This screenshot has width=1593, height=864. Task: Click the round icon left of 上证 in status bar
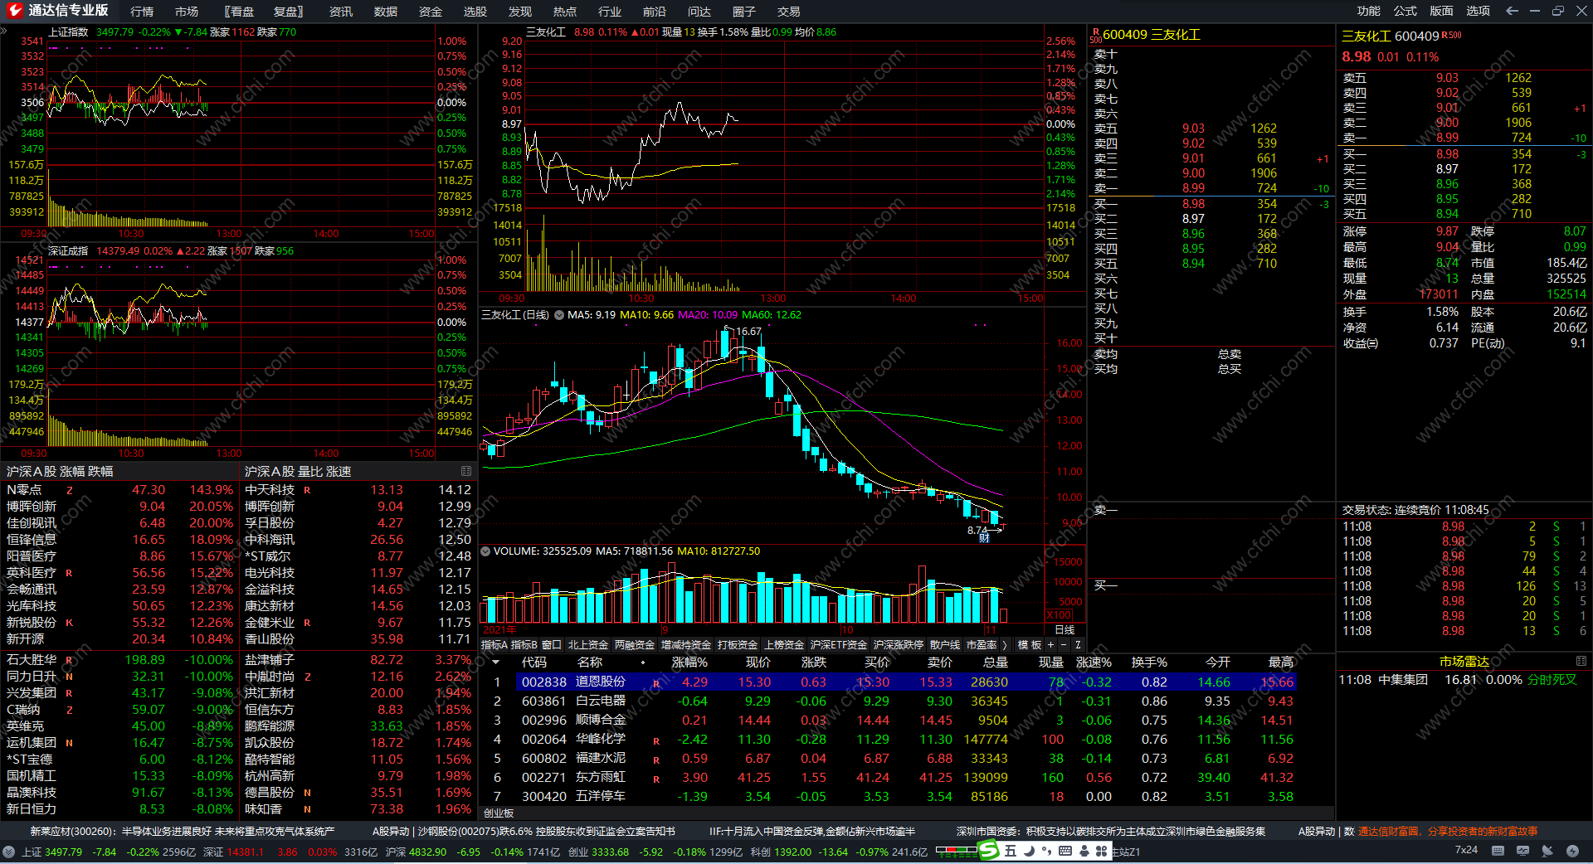tap(8, 852)
